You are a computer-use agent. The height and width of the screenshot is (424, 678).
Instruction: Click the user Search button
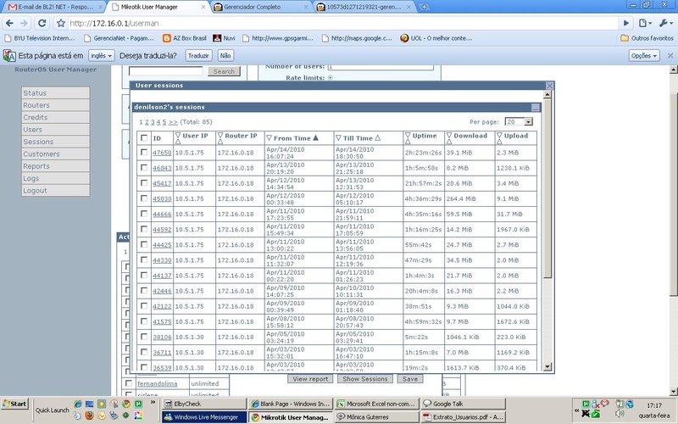point(224,71)
